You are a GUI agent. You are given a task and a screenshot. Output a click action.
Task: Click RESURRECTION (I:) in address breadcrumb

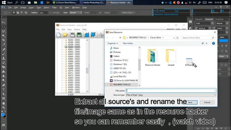coord(138,38)
